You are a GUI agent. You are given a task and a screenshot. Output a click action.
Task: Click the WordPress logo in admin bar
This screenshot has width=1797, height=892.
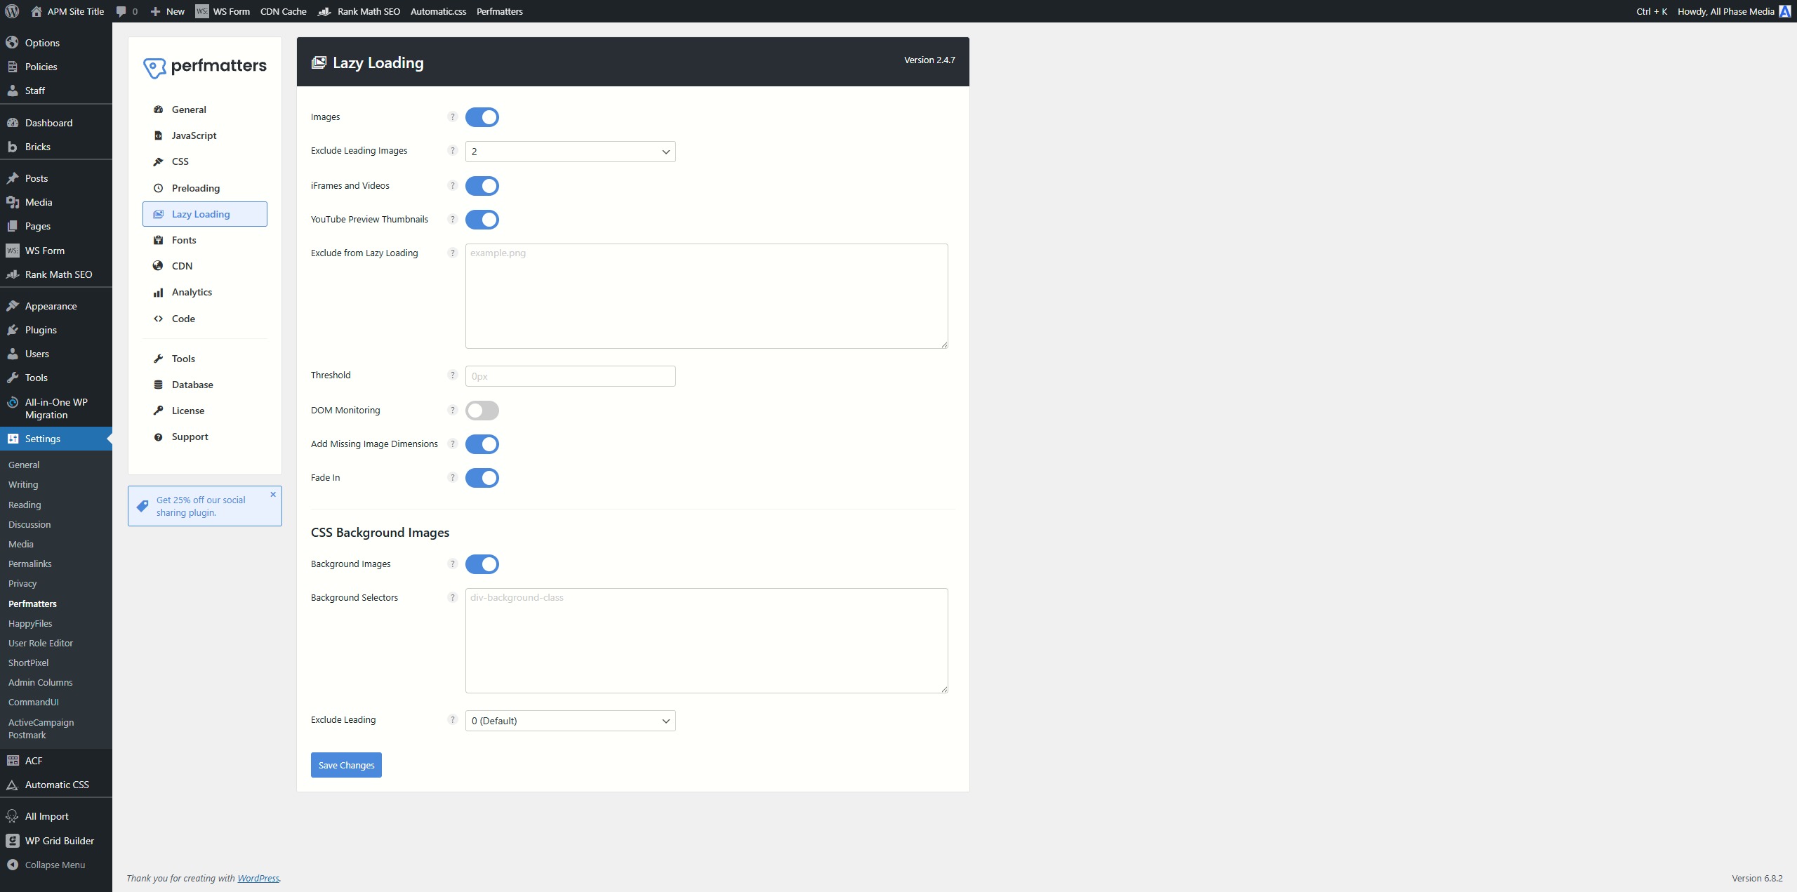point(12,11)
